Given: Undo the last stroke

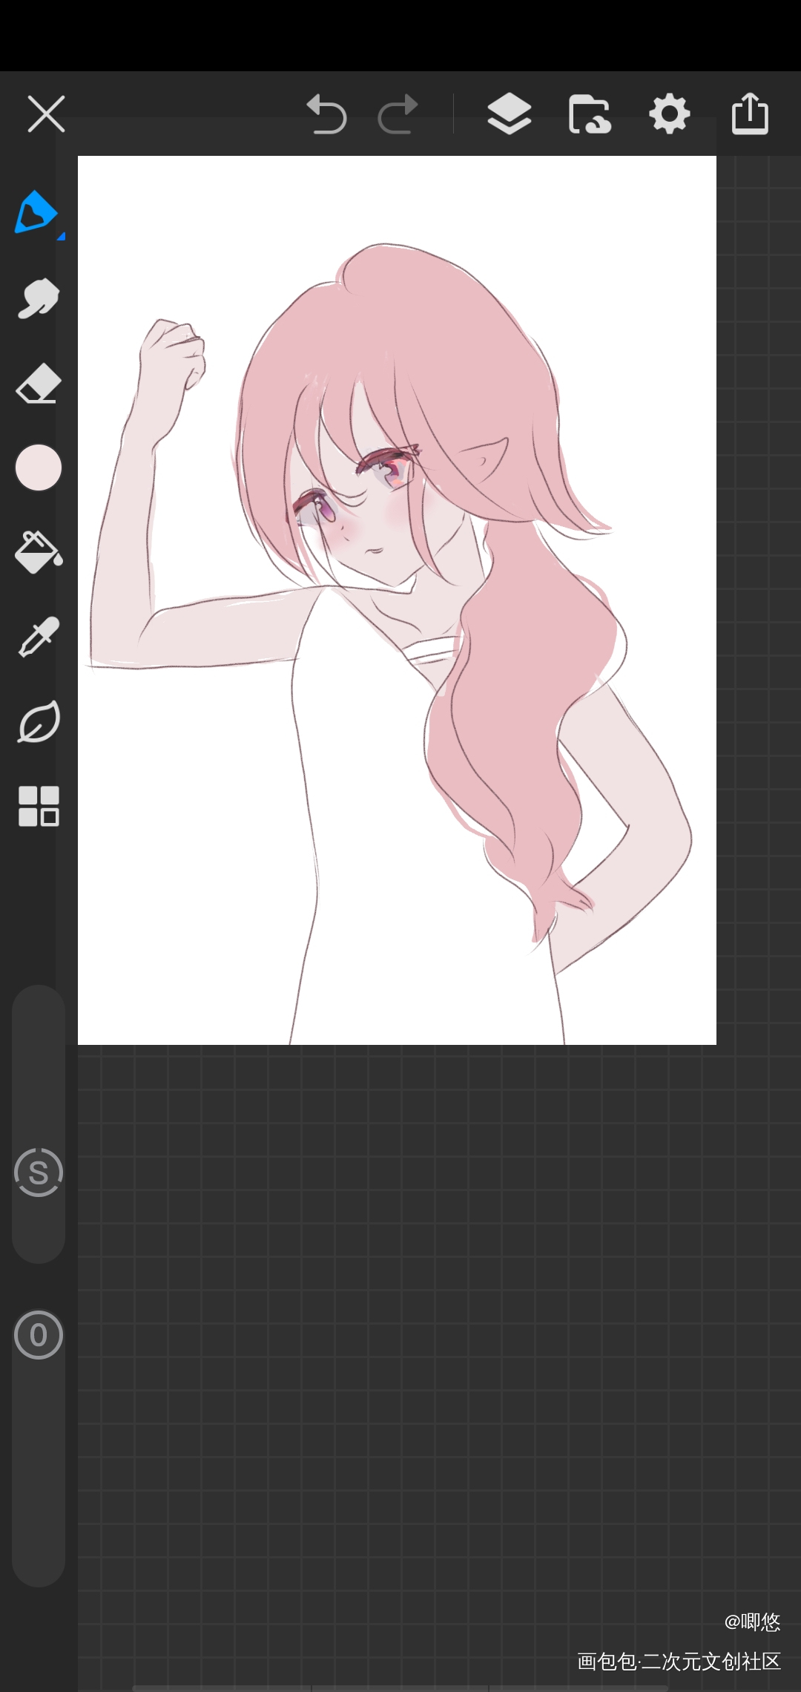Looking at the screenshot, I should point(326,114).
